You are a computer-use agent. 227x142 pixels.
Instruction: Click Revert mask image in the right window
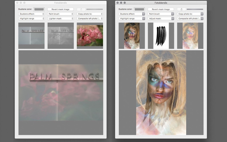161,9
